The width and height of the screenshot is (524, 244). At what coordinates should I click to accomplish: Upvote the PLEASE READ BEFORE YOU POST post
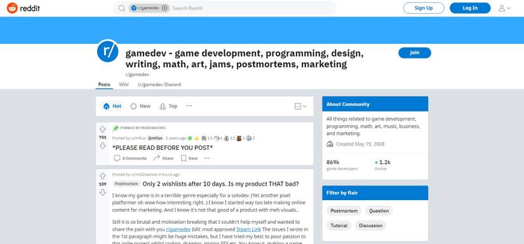[x=103, y=129]
